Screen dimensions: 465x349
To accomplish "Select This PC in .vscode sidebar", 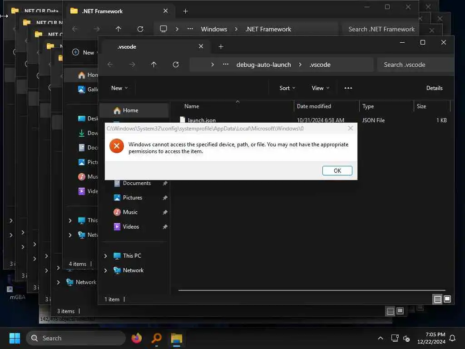I will click(x=132, y=256).
